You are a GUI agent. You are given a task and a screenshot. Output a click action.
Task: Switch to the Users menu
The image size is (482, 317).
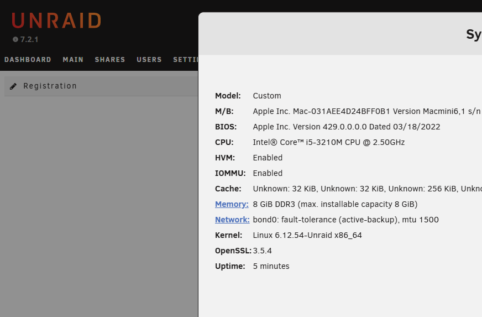point(149,60)
